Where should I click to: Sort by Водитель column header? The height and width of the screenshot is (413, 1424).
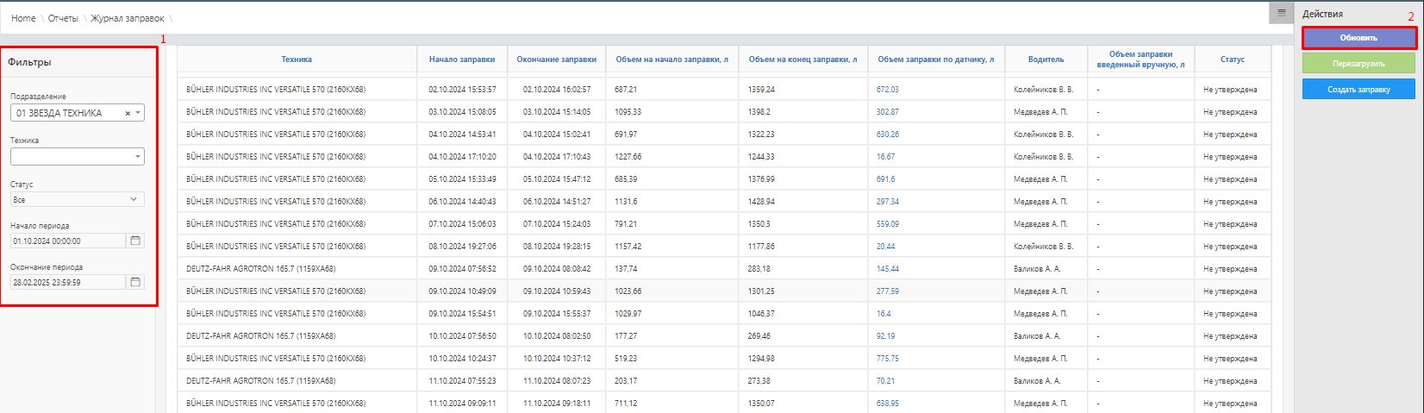click(x=1046, y=59)
